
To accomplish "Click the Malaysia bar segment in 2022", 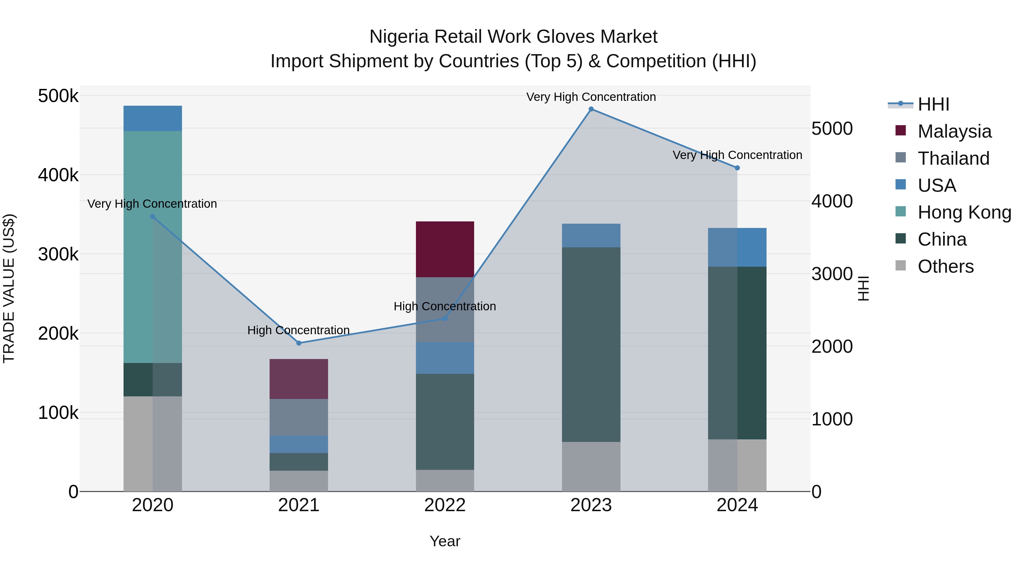I will point(445,249).
